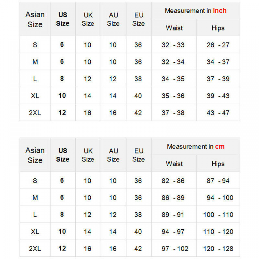Click "EU Size" header in the inch table
The height and width of the screenshot is (259, 259).
pos(139,19)
